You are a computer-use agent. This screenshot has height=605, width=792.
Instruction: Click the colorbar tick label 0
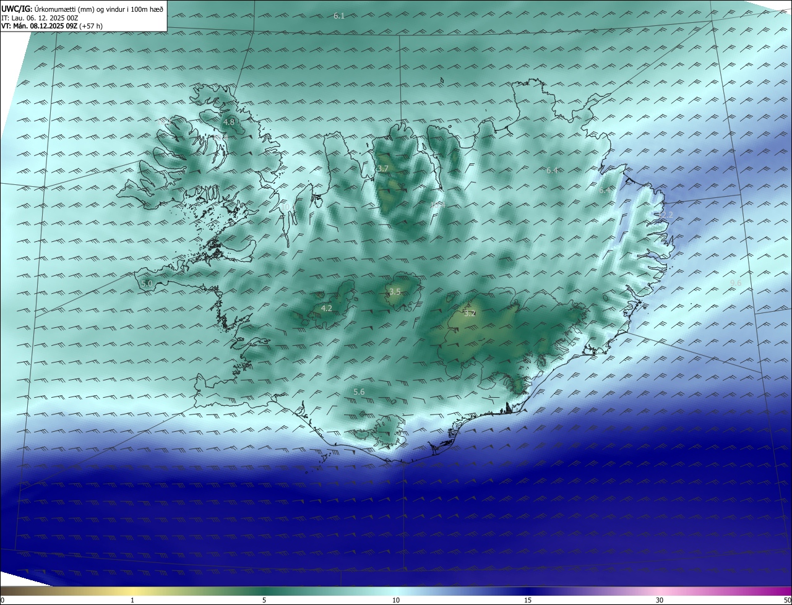[x=2, y=600]
